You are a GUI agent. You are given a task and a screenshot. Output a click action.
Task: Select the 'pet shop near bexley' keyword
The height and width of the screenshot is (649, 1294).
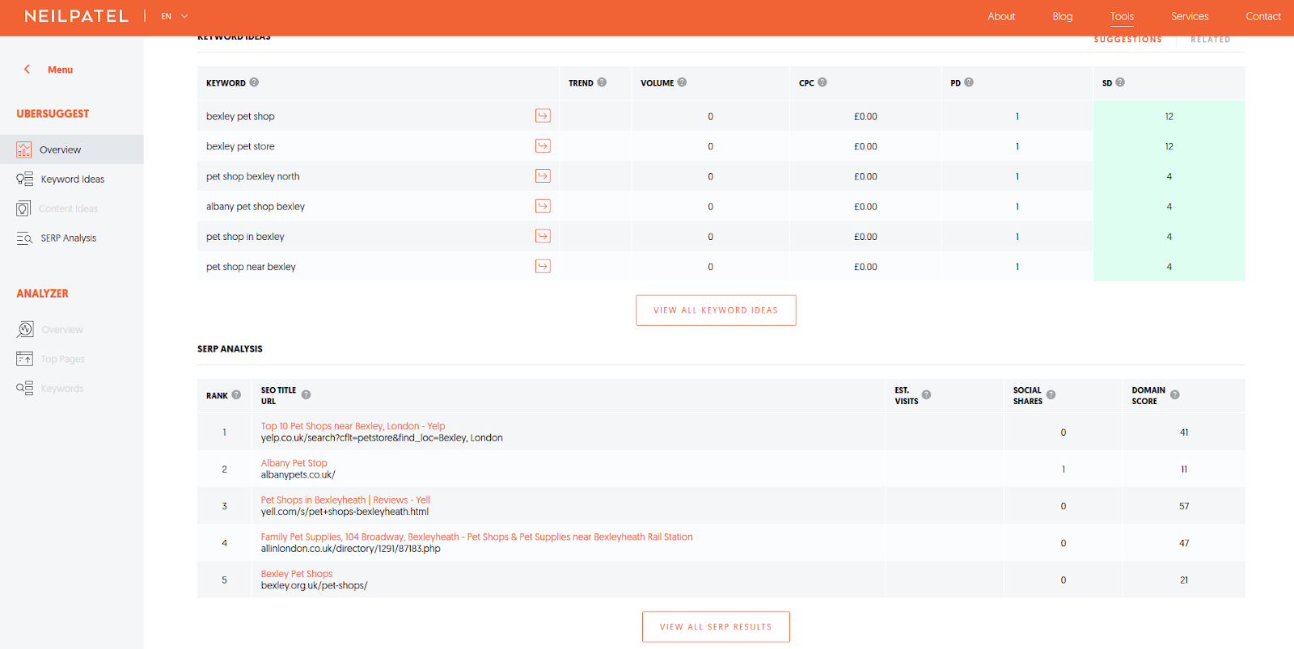coord(251,267)
